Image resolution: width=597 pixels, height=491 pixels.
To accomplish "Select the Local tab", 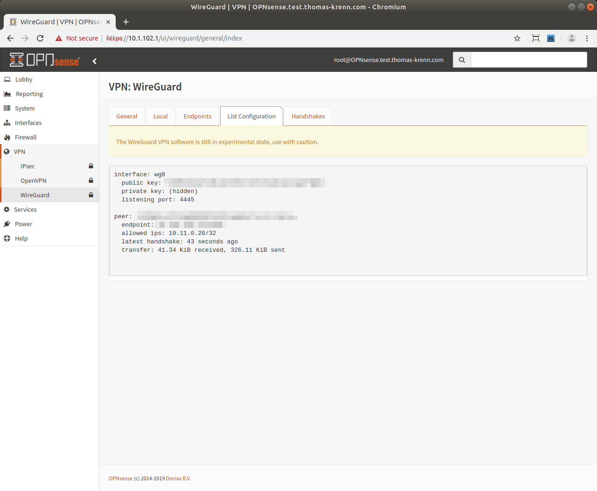I will 160,116.
